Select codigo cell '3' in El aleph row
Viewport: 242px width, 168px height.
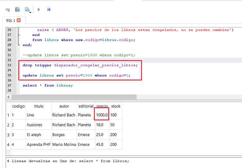(18, 135)
